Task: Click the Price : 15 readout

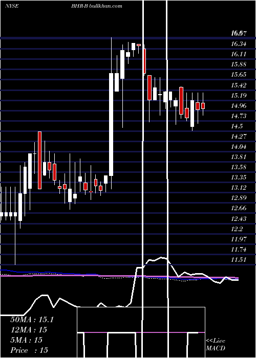Action: click(x=29, y=350)
